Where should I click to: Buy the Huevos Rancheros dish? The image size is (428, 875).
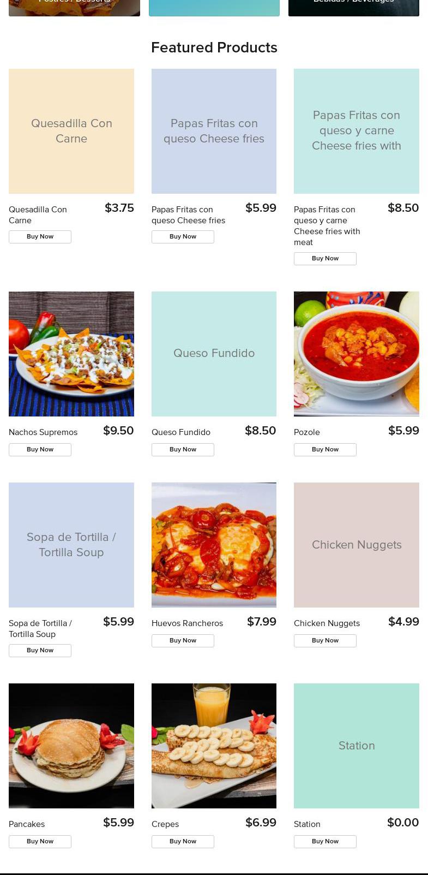[x=183, y=641]
